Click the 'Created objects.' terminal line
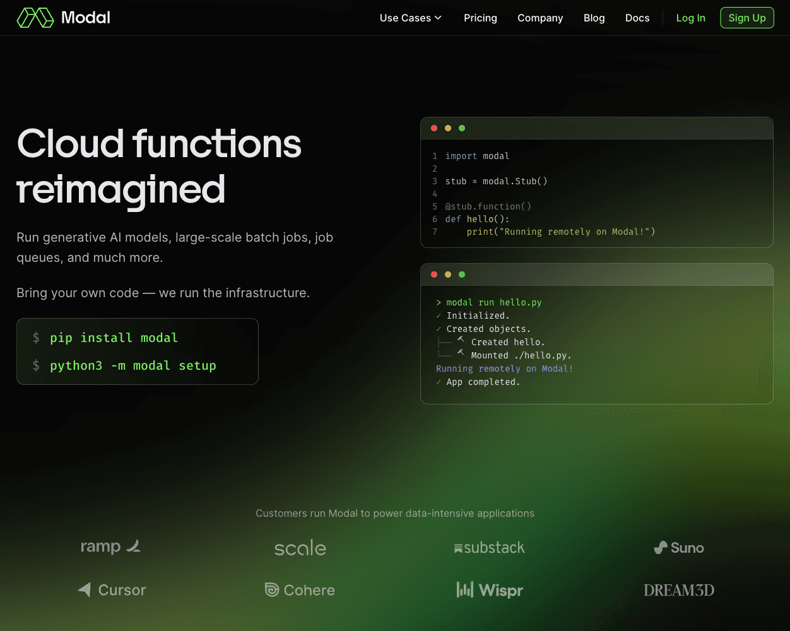 [x=488, y=329]
